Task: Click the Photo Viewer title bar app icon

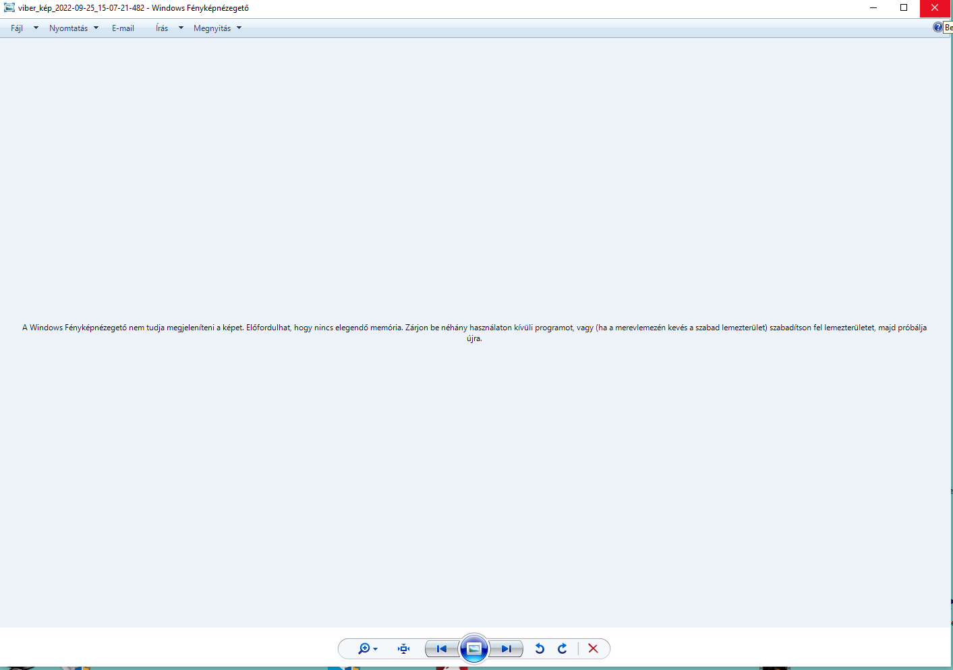Action: (9, 8)
